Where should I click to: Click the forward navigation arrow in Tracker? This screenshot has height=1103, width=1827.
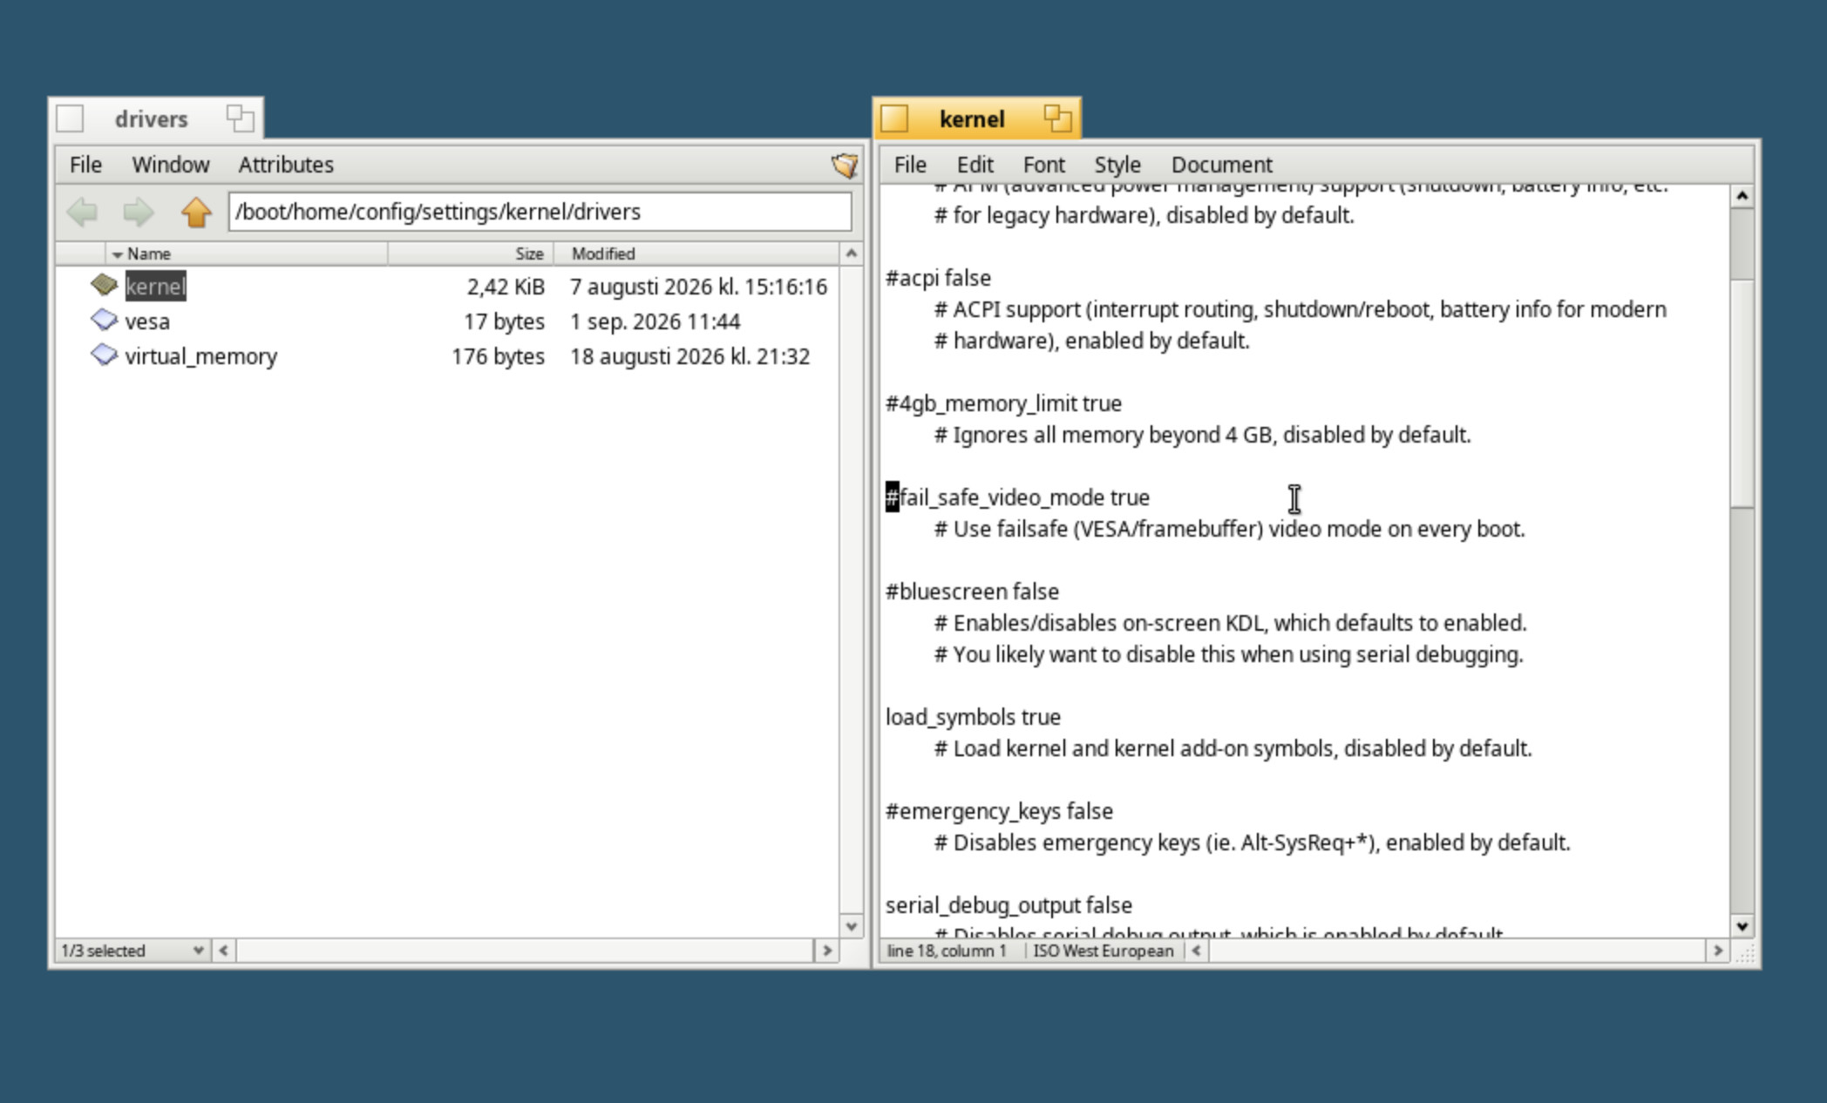(138, 212)
